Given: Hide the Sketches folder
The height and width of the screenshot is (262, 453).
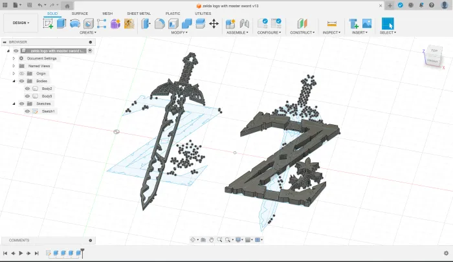Looking at the screenshot, I should 21,104.
